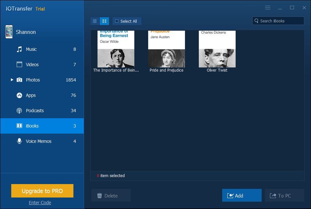Click the Videos clapperboard icon

click(x=19, y=65)
